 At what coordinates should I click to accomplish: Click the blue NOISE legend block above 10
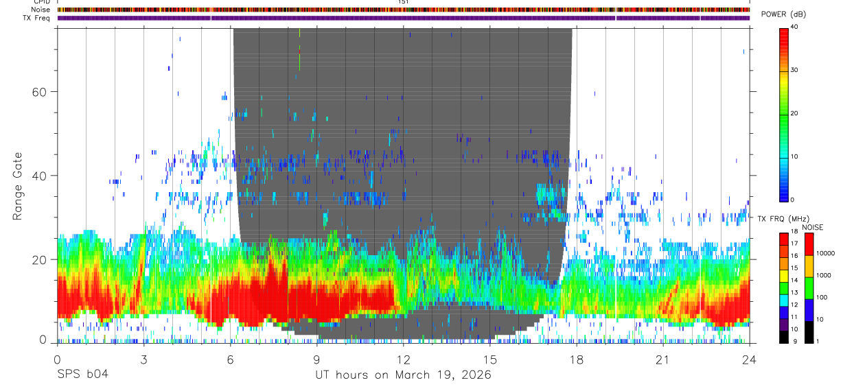(x=809, y=310)
